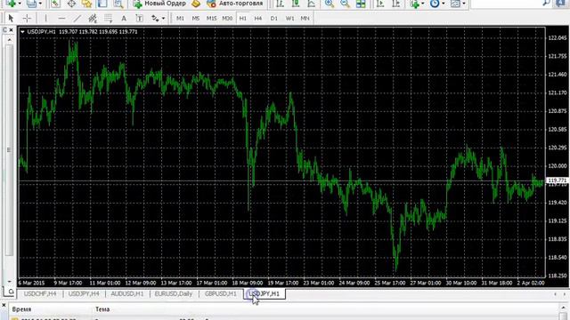Click the search magnifier icon

coord(546,4)
